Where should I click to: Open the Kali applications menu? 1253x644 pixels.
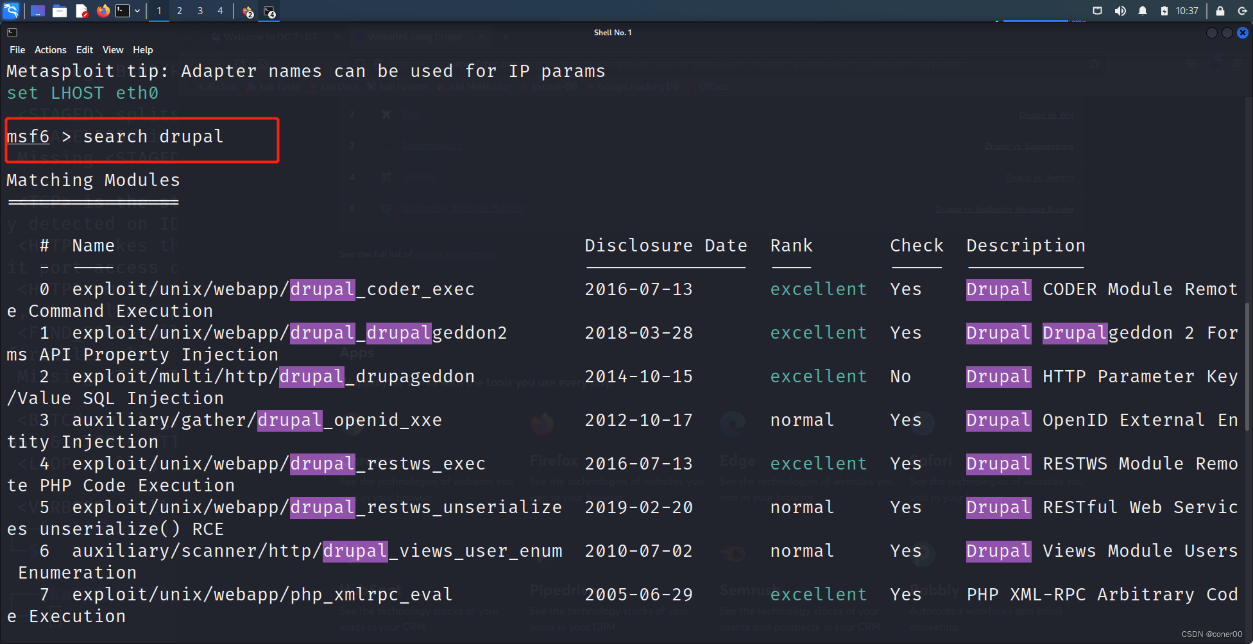point(12,11)
